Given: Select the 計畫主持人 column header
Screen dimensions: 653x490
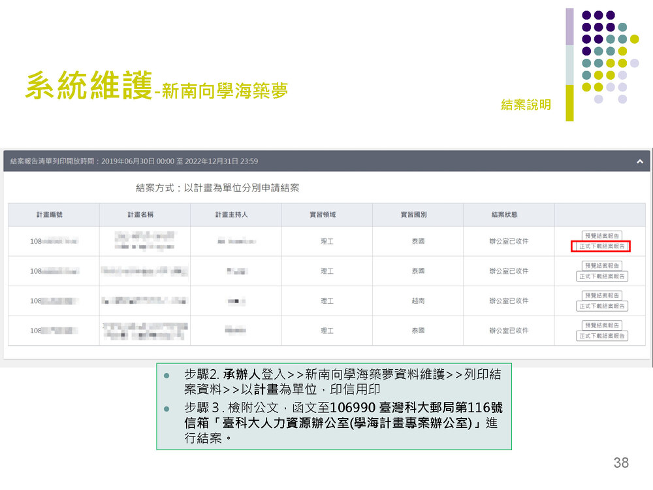Looking at the screenshot, I should point(235,214).
